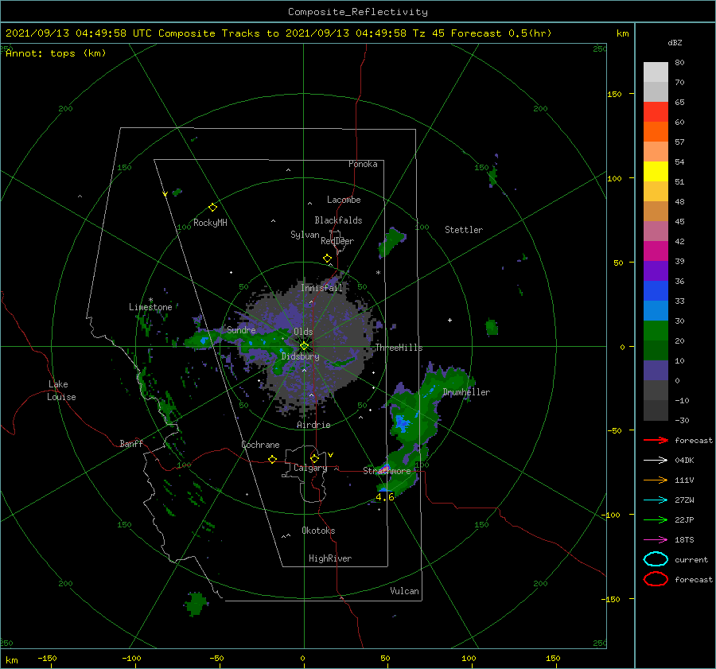Click the magenta 18TS arrow legend icon
This screenshot has height=669, width=716.
[x=656, y=539]
